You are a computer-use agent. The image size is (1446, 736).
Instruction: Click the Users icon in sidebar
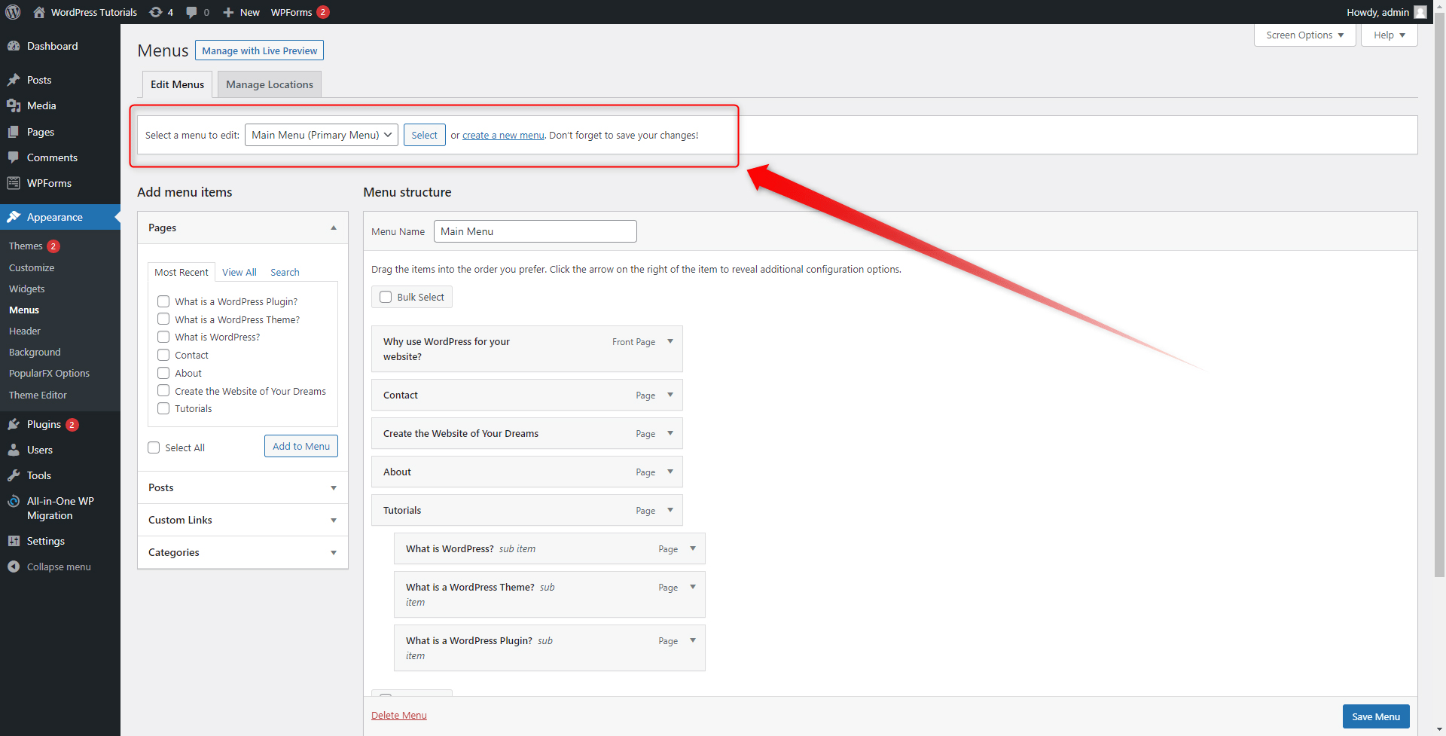point(14,450)
